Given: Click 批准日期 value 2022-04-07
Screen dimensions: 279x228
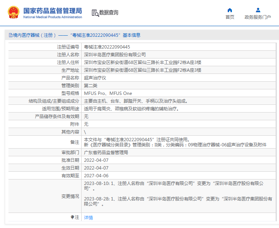Looking at the screenshot, I should (x=96, y=160).
